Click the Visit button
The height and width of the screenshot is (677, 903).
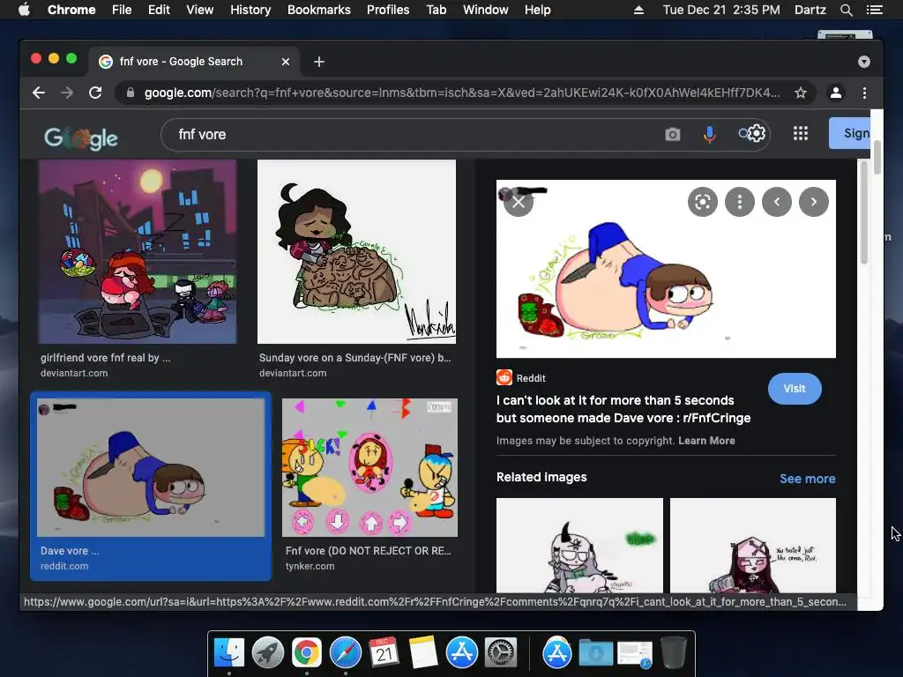coord(795,389)
